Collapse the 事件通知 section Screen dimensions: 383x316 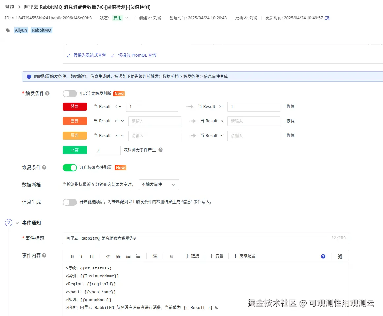coord(17,223)
